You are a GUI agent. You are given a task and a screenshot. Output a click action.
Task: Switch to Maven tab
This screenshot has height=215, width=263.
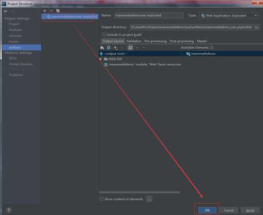(202, 41)
